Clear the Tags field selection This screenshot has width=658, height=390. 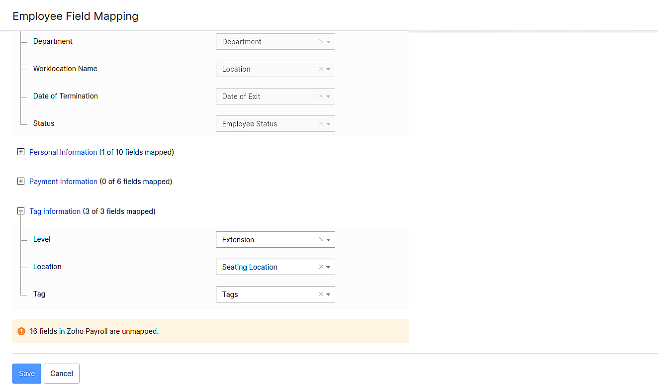[321, 294]
